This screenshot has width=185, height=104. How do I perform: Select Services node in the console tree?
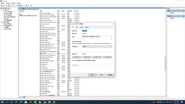[x=6, y=27]
